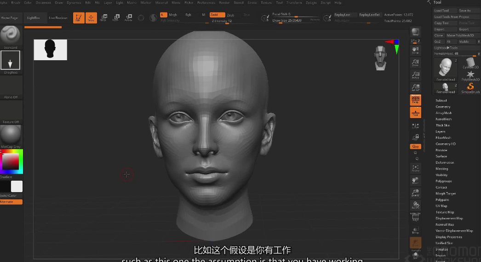The height and width of the screenshot is (262, 481).
Task: Activate the Draw mode button
Action: [x=91, y=18]
